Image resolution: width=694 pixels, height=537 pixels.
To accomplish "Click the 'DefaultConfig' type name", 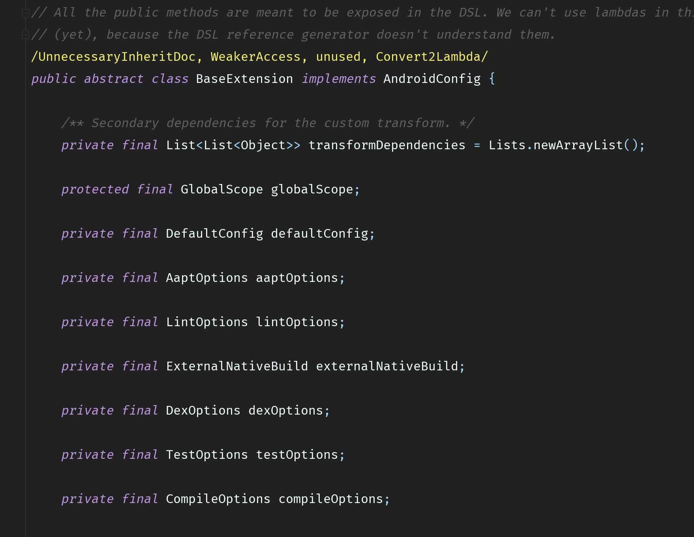I will pyautogui.click(x=214, y=234).
